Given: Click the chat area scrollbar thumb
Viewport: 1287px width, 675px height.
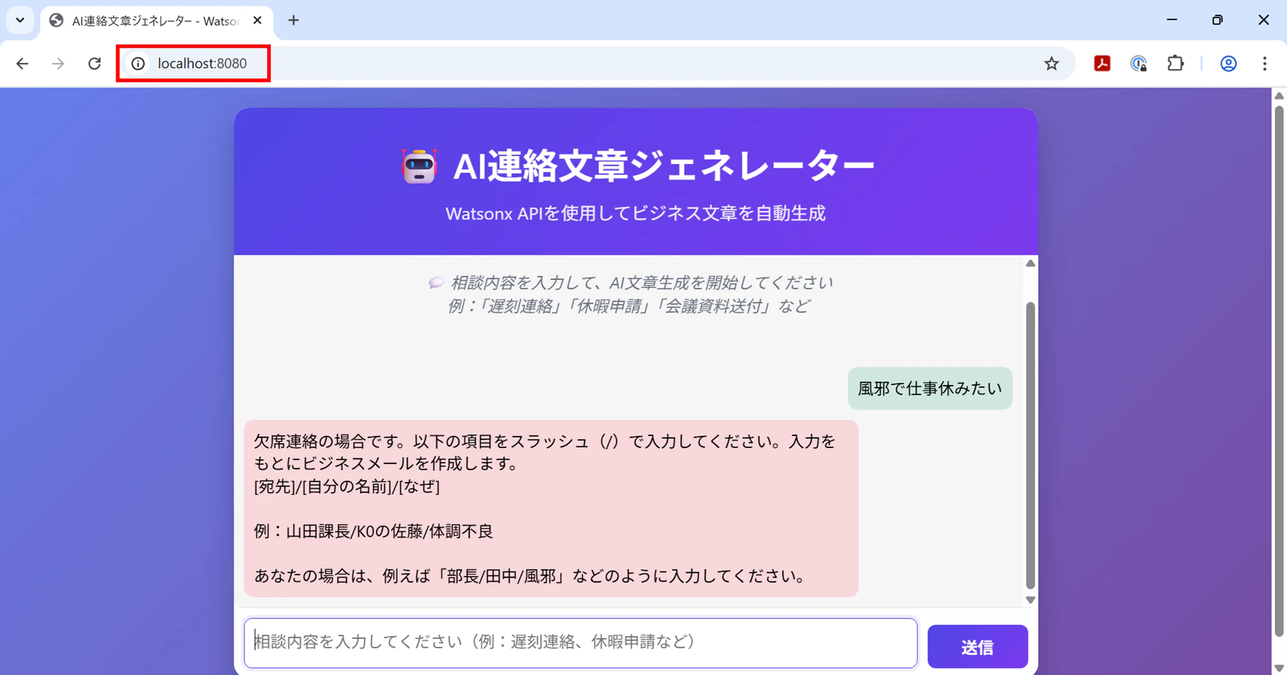Looking at the screenshot, I should pos(1030,445).
